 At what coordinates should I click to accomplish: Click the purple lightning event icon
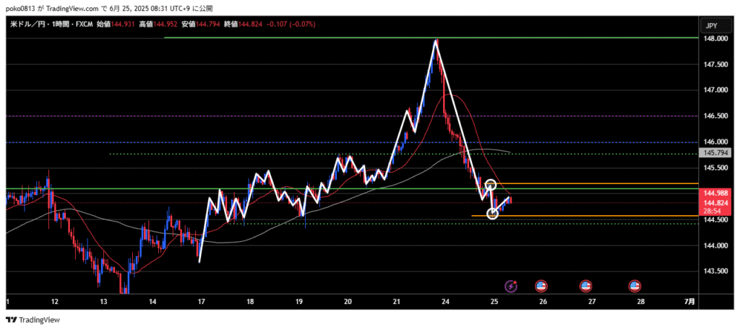[512, 286]
